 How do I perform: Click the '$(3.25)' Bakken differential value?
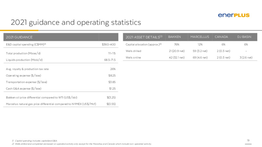pyautogui.click(x=111, y=97)
